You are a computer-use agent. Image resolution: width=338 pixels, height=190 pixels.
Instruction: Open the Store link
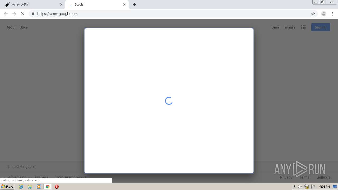click(24, 27)
